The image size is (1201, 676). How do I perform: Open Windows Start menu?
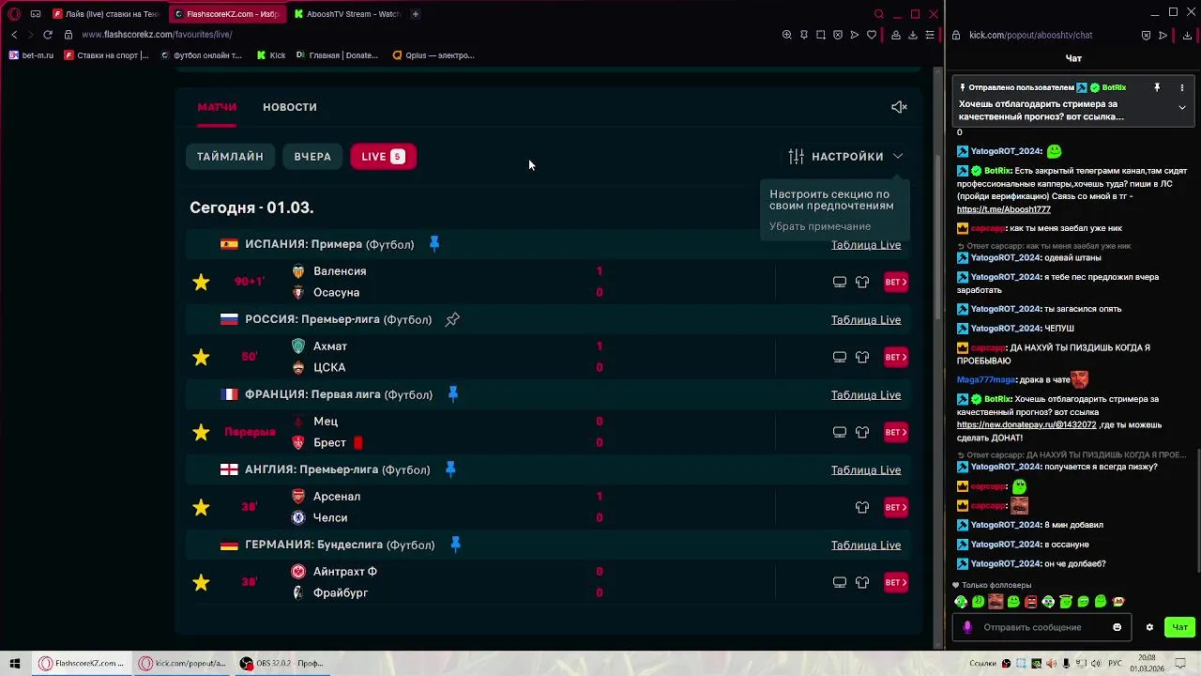point(15,663)
